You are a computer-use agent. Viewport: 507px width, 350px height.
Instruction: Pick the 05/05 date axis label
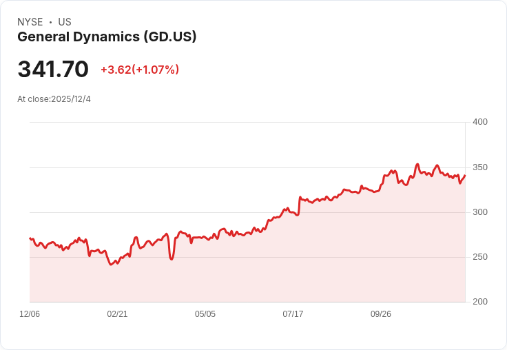205,314
